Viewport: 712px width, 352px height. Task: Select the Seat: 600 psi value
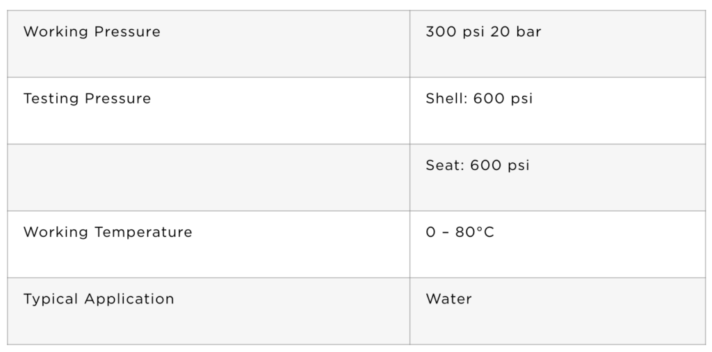coord(477,165)
